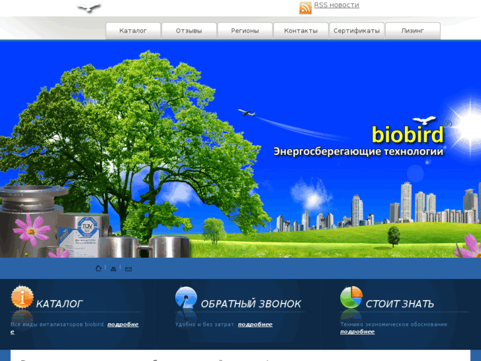The height and width of the screenshot is (361, 481).
Task: Open the Контакты tab
Action: click(300, 30)
